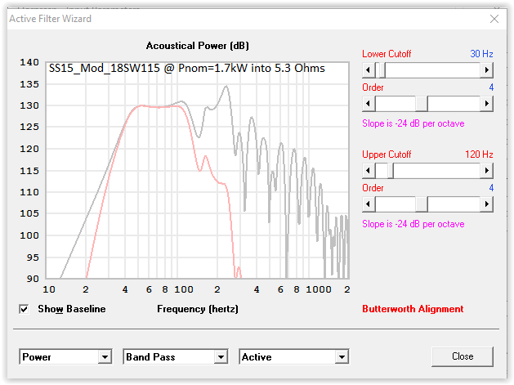Increase Upper Cutoff with right arrow

tap(486, 171)
